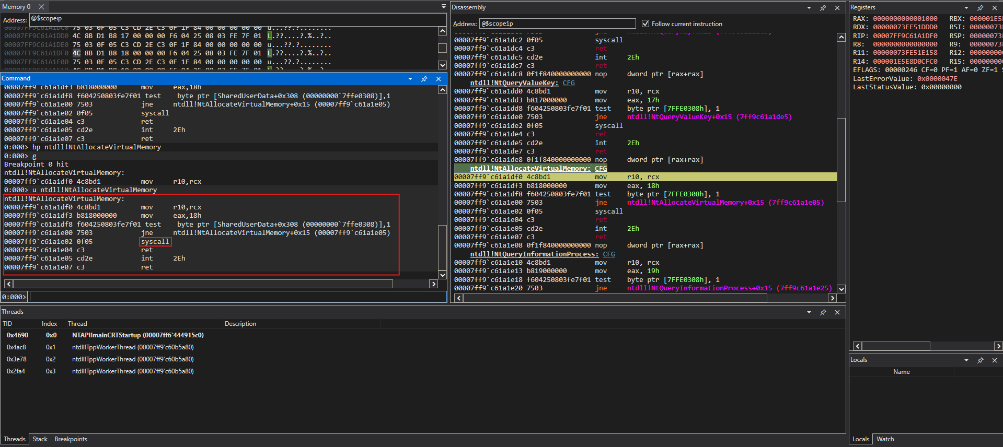Open the Command window options dropdown
Screen dimensions: 1003x447
coord(410,79)
